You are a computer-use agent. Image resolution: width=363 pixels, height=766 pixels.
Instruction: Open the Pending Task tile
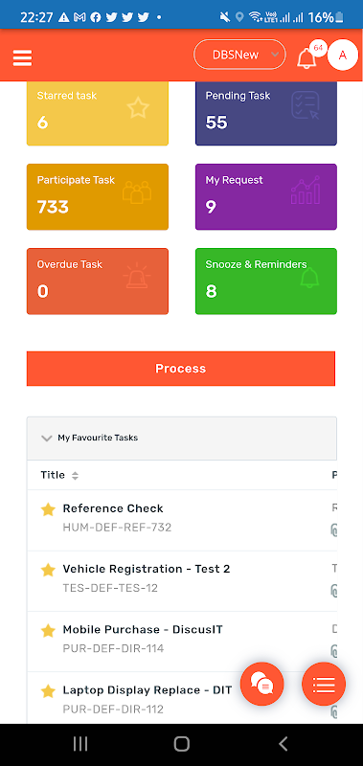265,113
